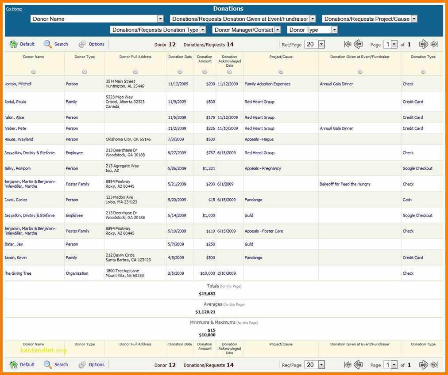
Task: Click the Donation Date column header in top table header
Action: pos(180,57)
